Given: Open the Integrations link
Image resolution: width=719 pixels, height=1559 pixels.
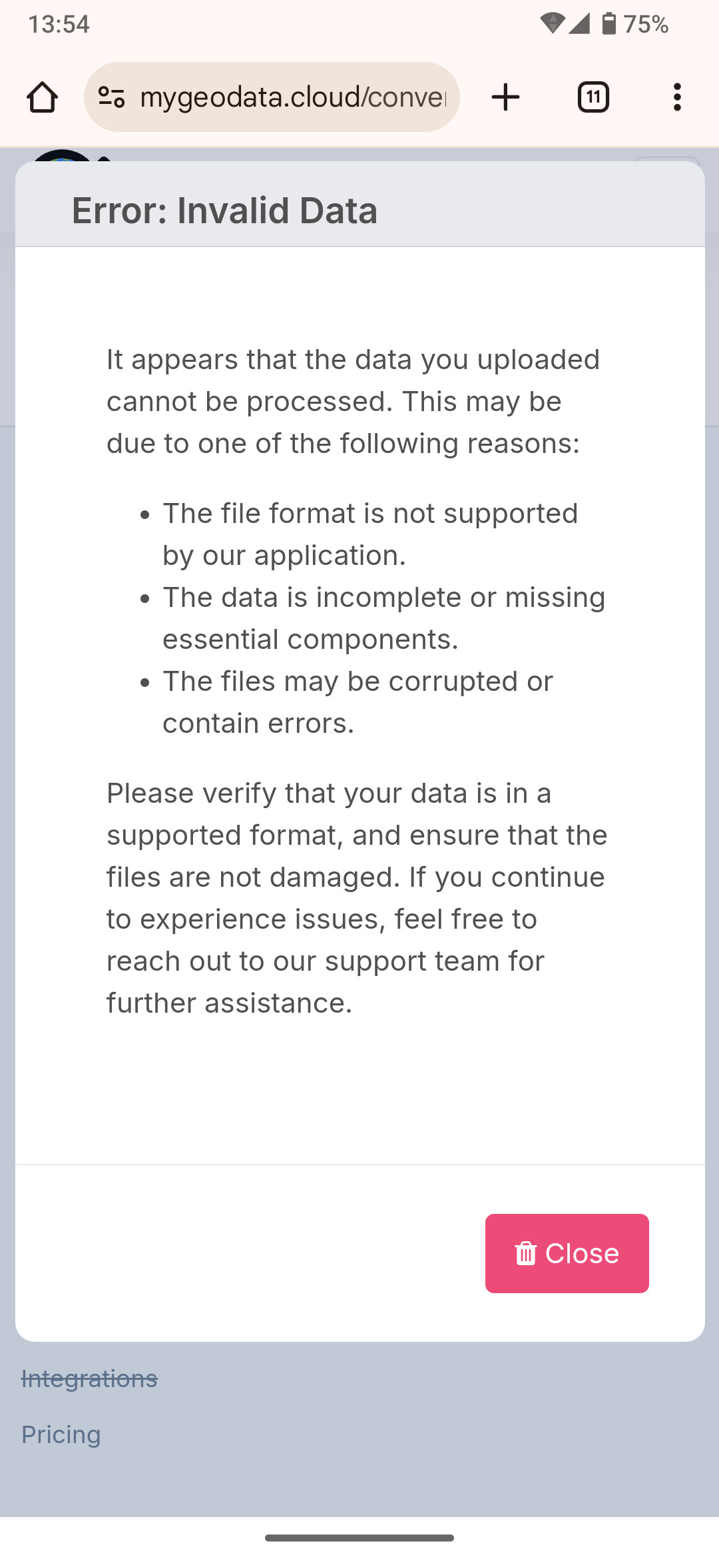Looking at the screenshot, I should [89, 1378].
